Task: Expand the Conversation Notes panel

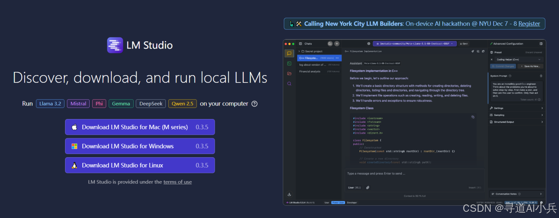Action: click(x=517, y=194)
